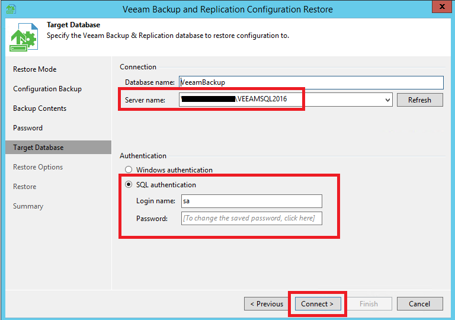Click into the Database name field
The image size is (455, 320).
311,82
